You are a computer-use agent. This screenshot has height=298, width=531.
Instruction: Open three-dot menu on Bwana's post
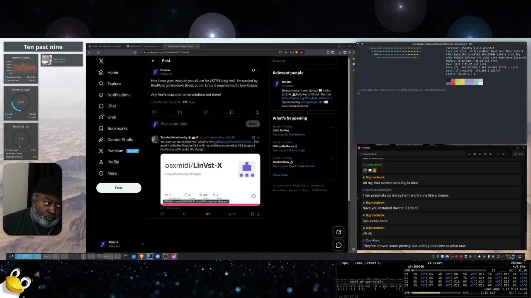pyautogui.click(x=258, y=70)
